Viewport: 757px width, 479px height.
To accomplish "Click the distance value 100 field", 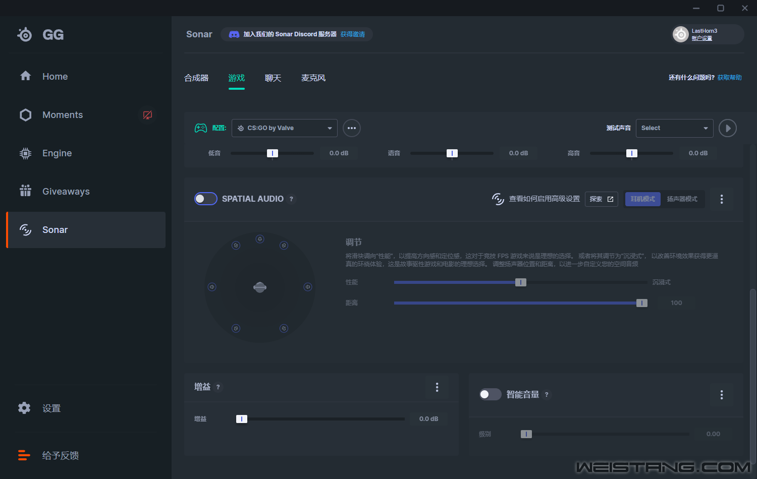I will [x=676, y=303].
